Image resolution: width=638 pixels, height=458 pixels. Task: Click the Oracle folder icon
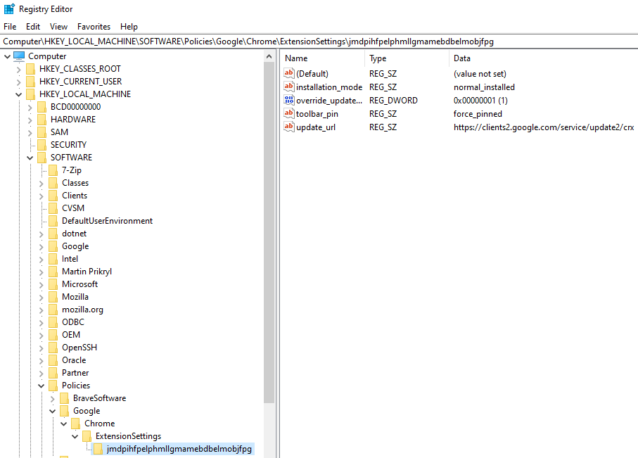[x=53, y=360]
